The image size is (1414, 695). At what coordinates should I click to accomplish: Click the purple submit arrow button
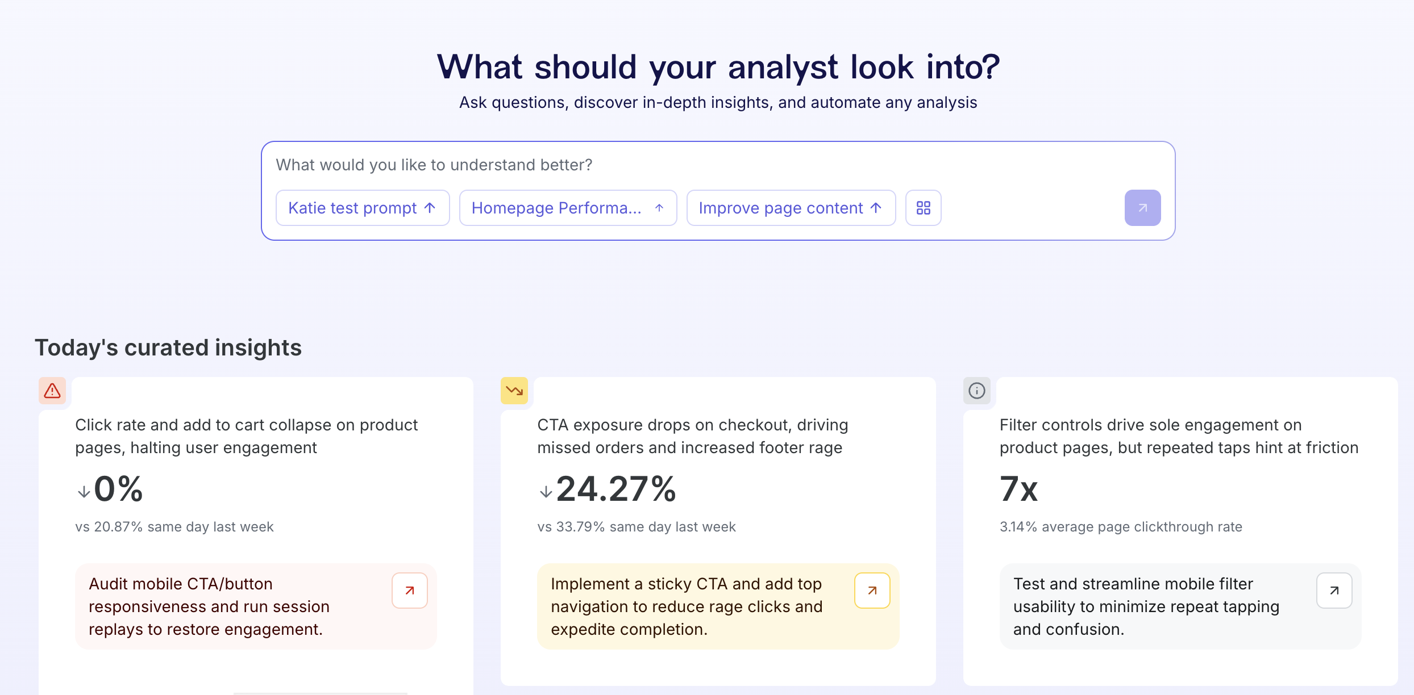(x=1142, y=208)
